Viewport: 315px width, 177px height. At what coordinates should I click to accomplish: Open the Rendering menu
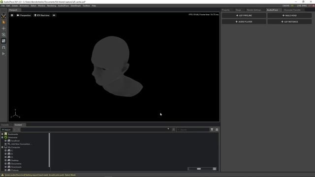[52, 5]
